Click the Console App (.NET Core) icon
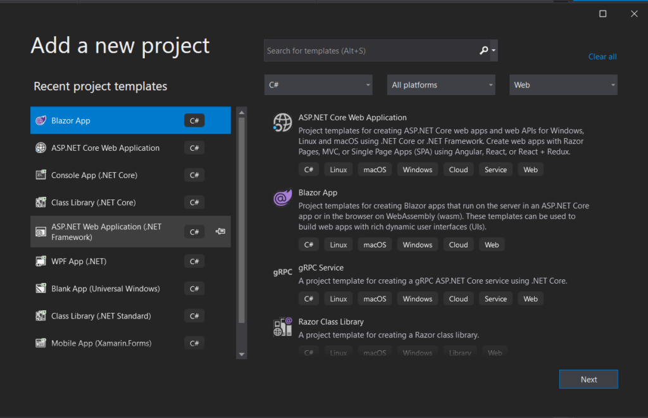648x418 pixels. 41,175
